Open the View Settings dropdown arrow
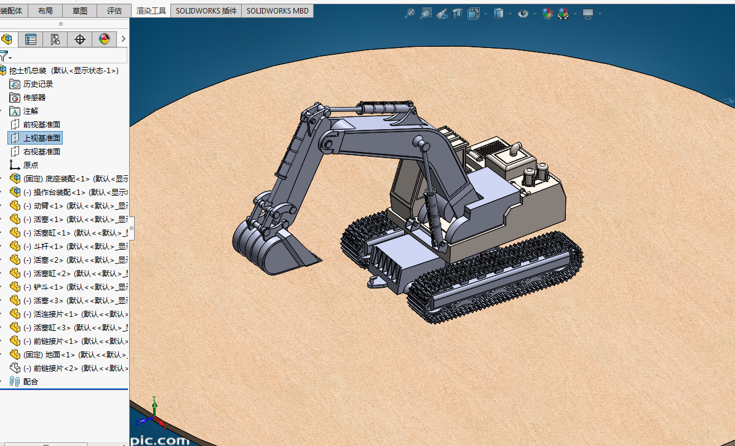 pyautogui.click(x=600, y=14)
